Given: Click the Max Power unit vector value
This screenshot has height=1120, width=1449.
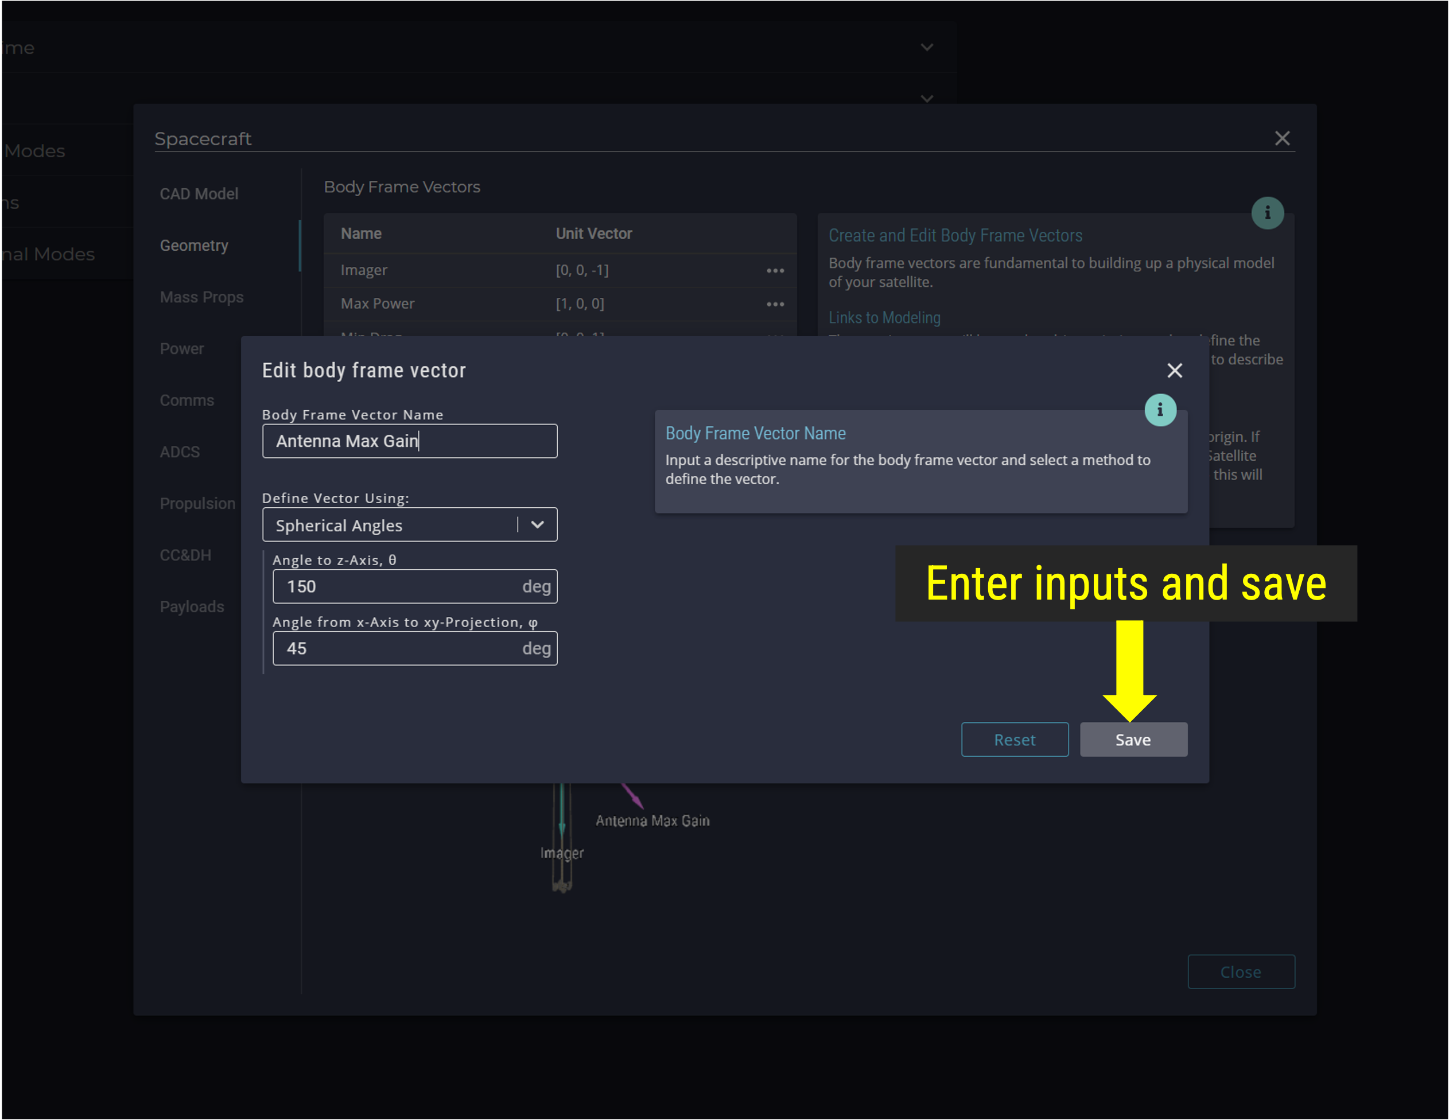Looking at the screenshot, I should click(580, 304).
